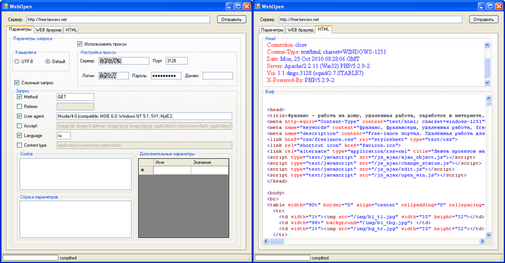The width and height of the screenshot is (505, 263).
Task: Enable the Content type checkbox
Action: pos(20,145)
